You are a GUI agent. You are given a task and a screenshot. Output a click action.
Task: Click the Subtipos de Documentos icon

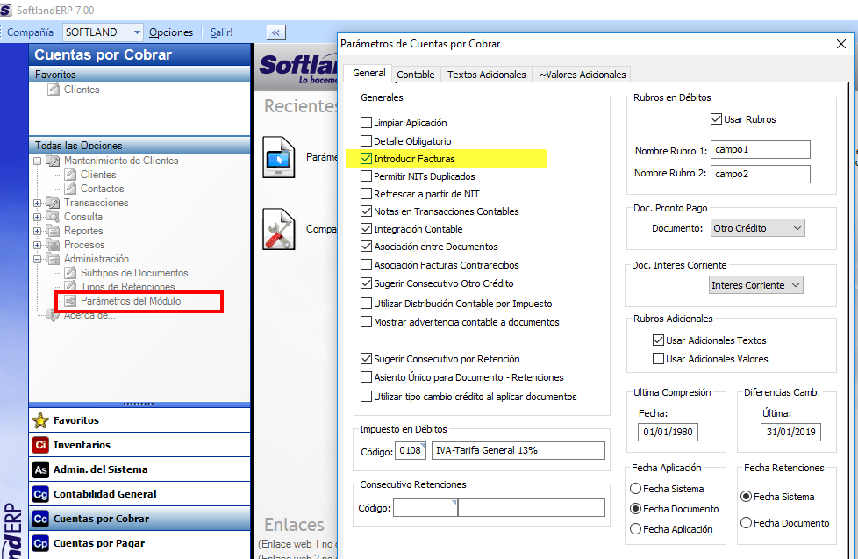pos(70,273)
